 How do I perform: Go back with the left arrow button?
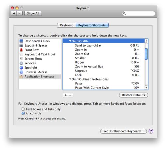(x=14, y=13)
